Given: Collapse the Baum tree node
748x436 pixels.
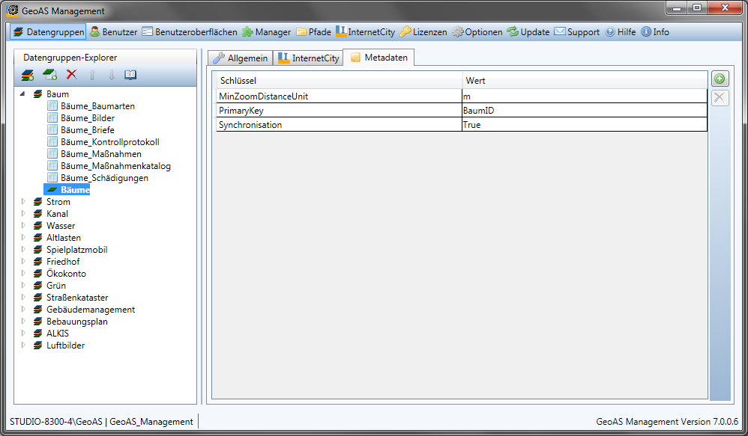Looking at the screenshot, I should pos(22,94).
